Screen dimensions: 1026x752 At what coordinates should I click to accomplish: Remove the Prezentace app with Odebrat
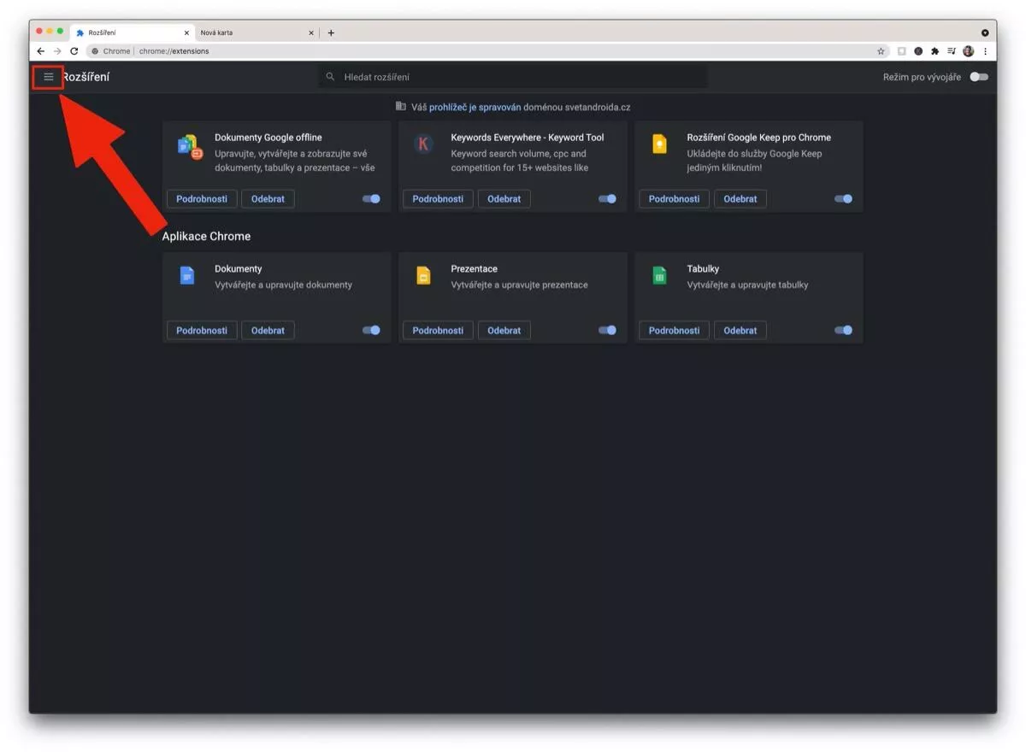coord(504,330)
